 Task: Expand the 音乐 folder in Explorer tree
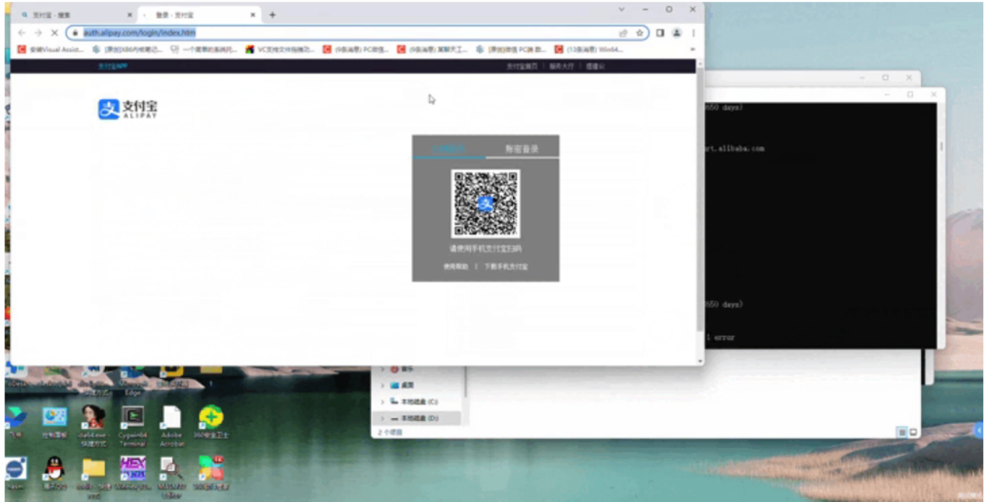pos(382,369)
